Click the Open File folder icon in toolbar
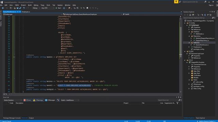 pos(15,8)
